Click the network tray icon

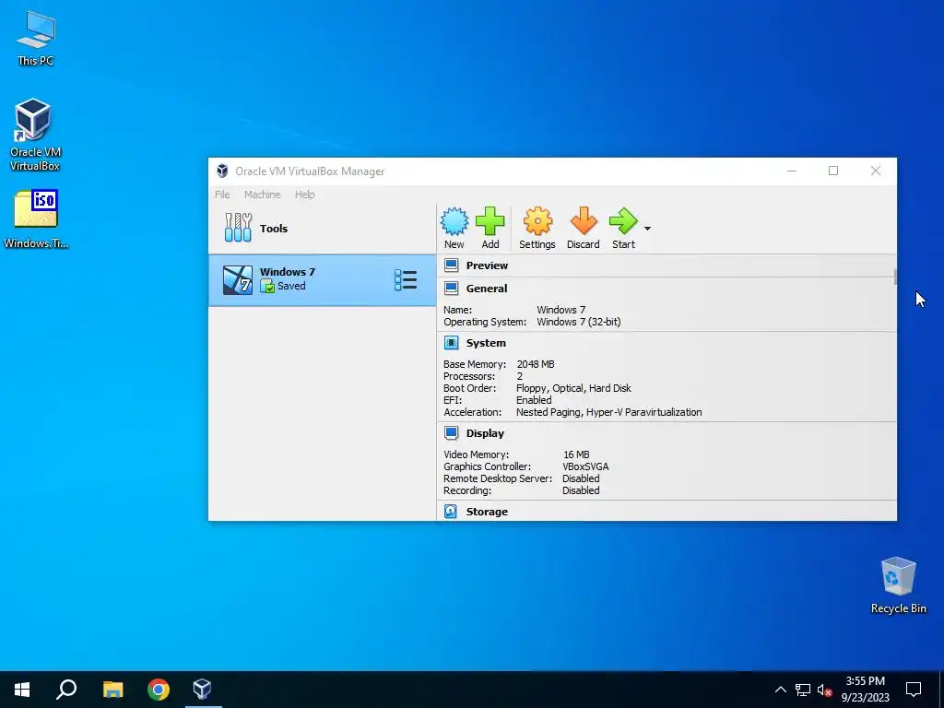coord(803,690)
